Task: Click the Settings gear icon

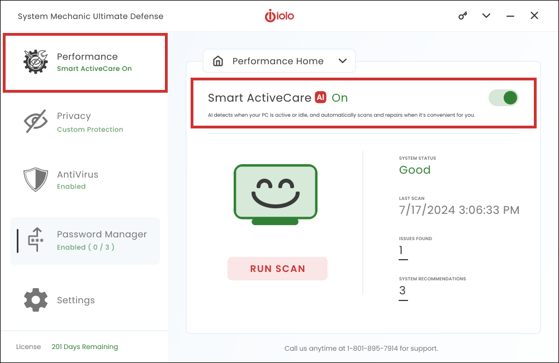Action: [x=36, y=300]
